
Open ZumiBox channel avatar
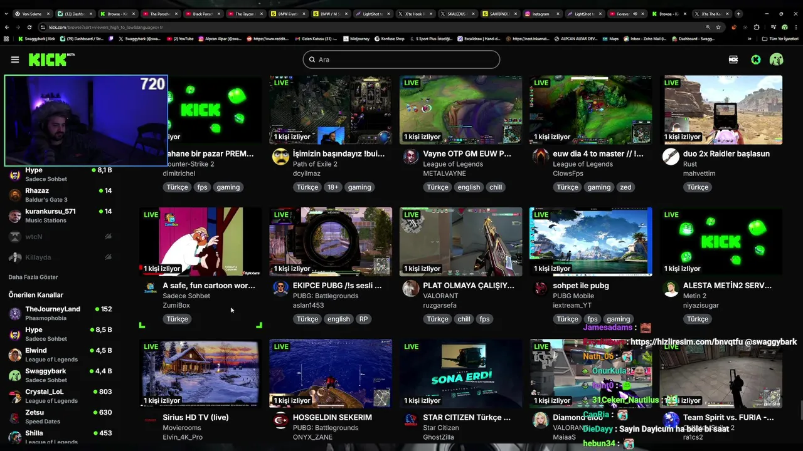[x=151, y=288]
